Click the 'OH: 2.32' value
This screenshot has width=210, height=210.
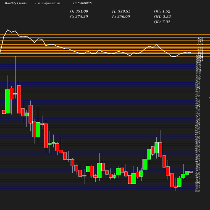pos(163,17)
